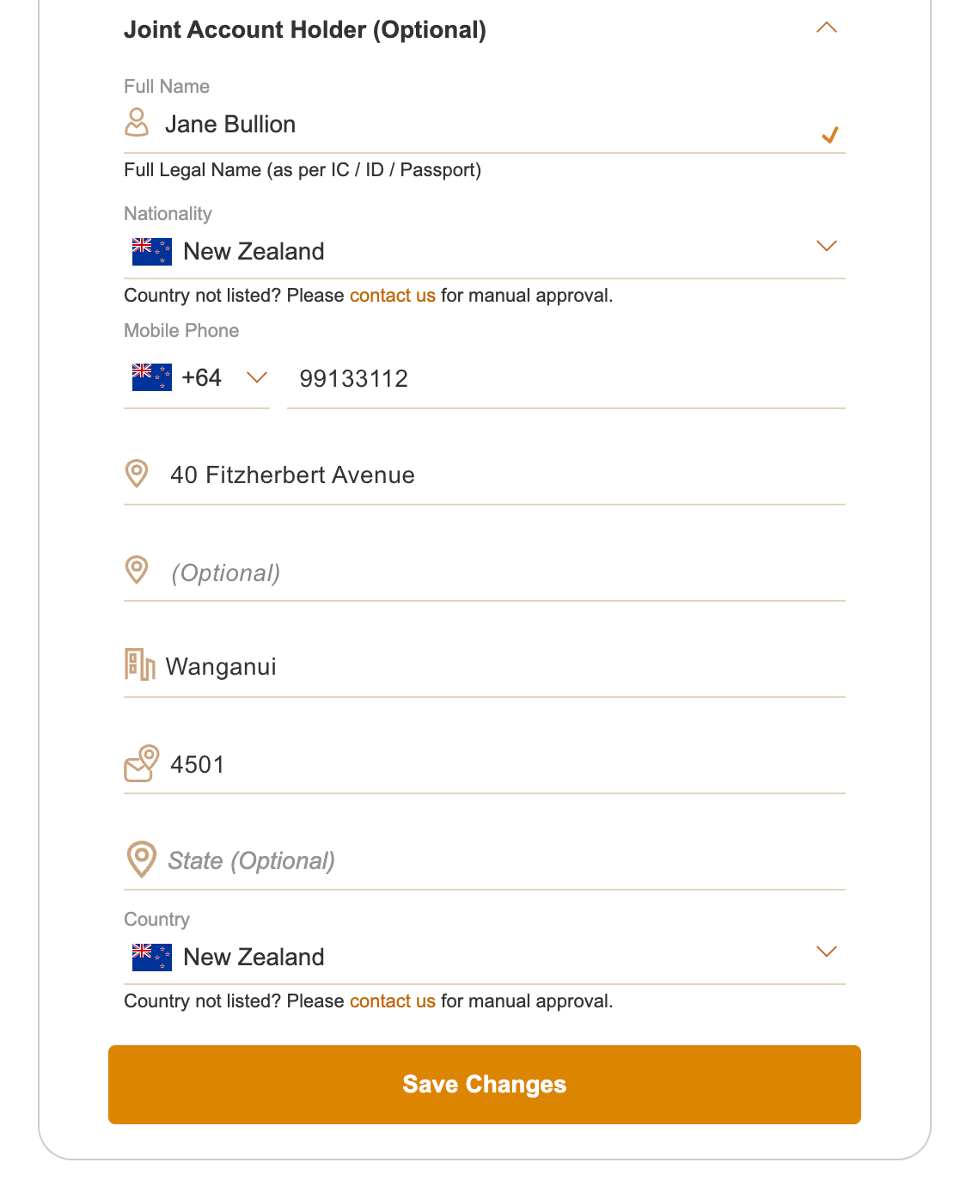Viewport: 966px width, 1181px height.
Task: Click the map pin beside Fitzherbert Avenue
Action: pyautogui.click(x=137, y=474)
